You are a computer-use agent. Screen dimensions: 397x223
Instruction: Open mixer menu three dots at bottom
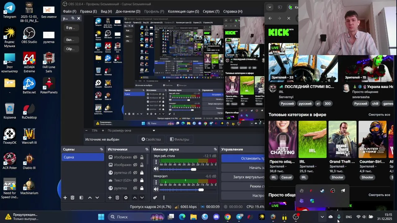(x=164, y=198)
